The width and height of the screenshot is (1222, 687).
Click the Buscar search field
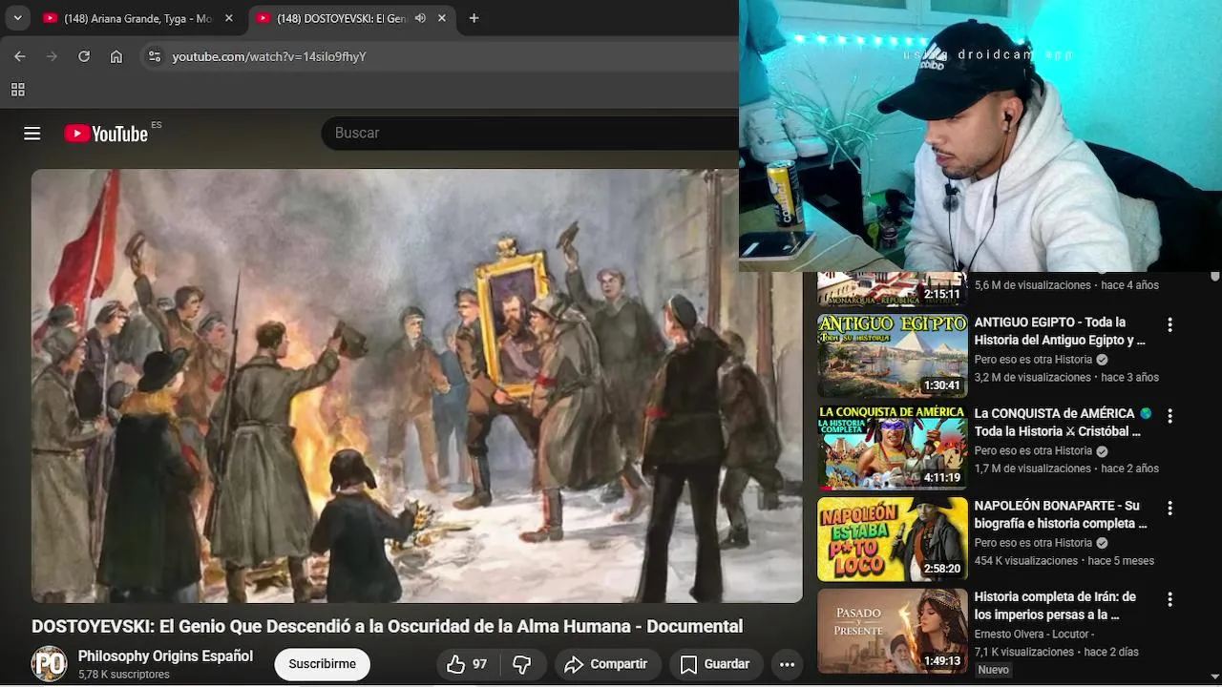(x=530, y=133)
